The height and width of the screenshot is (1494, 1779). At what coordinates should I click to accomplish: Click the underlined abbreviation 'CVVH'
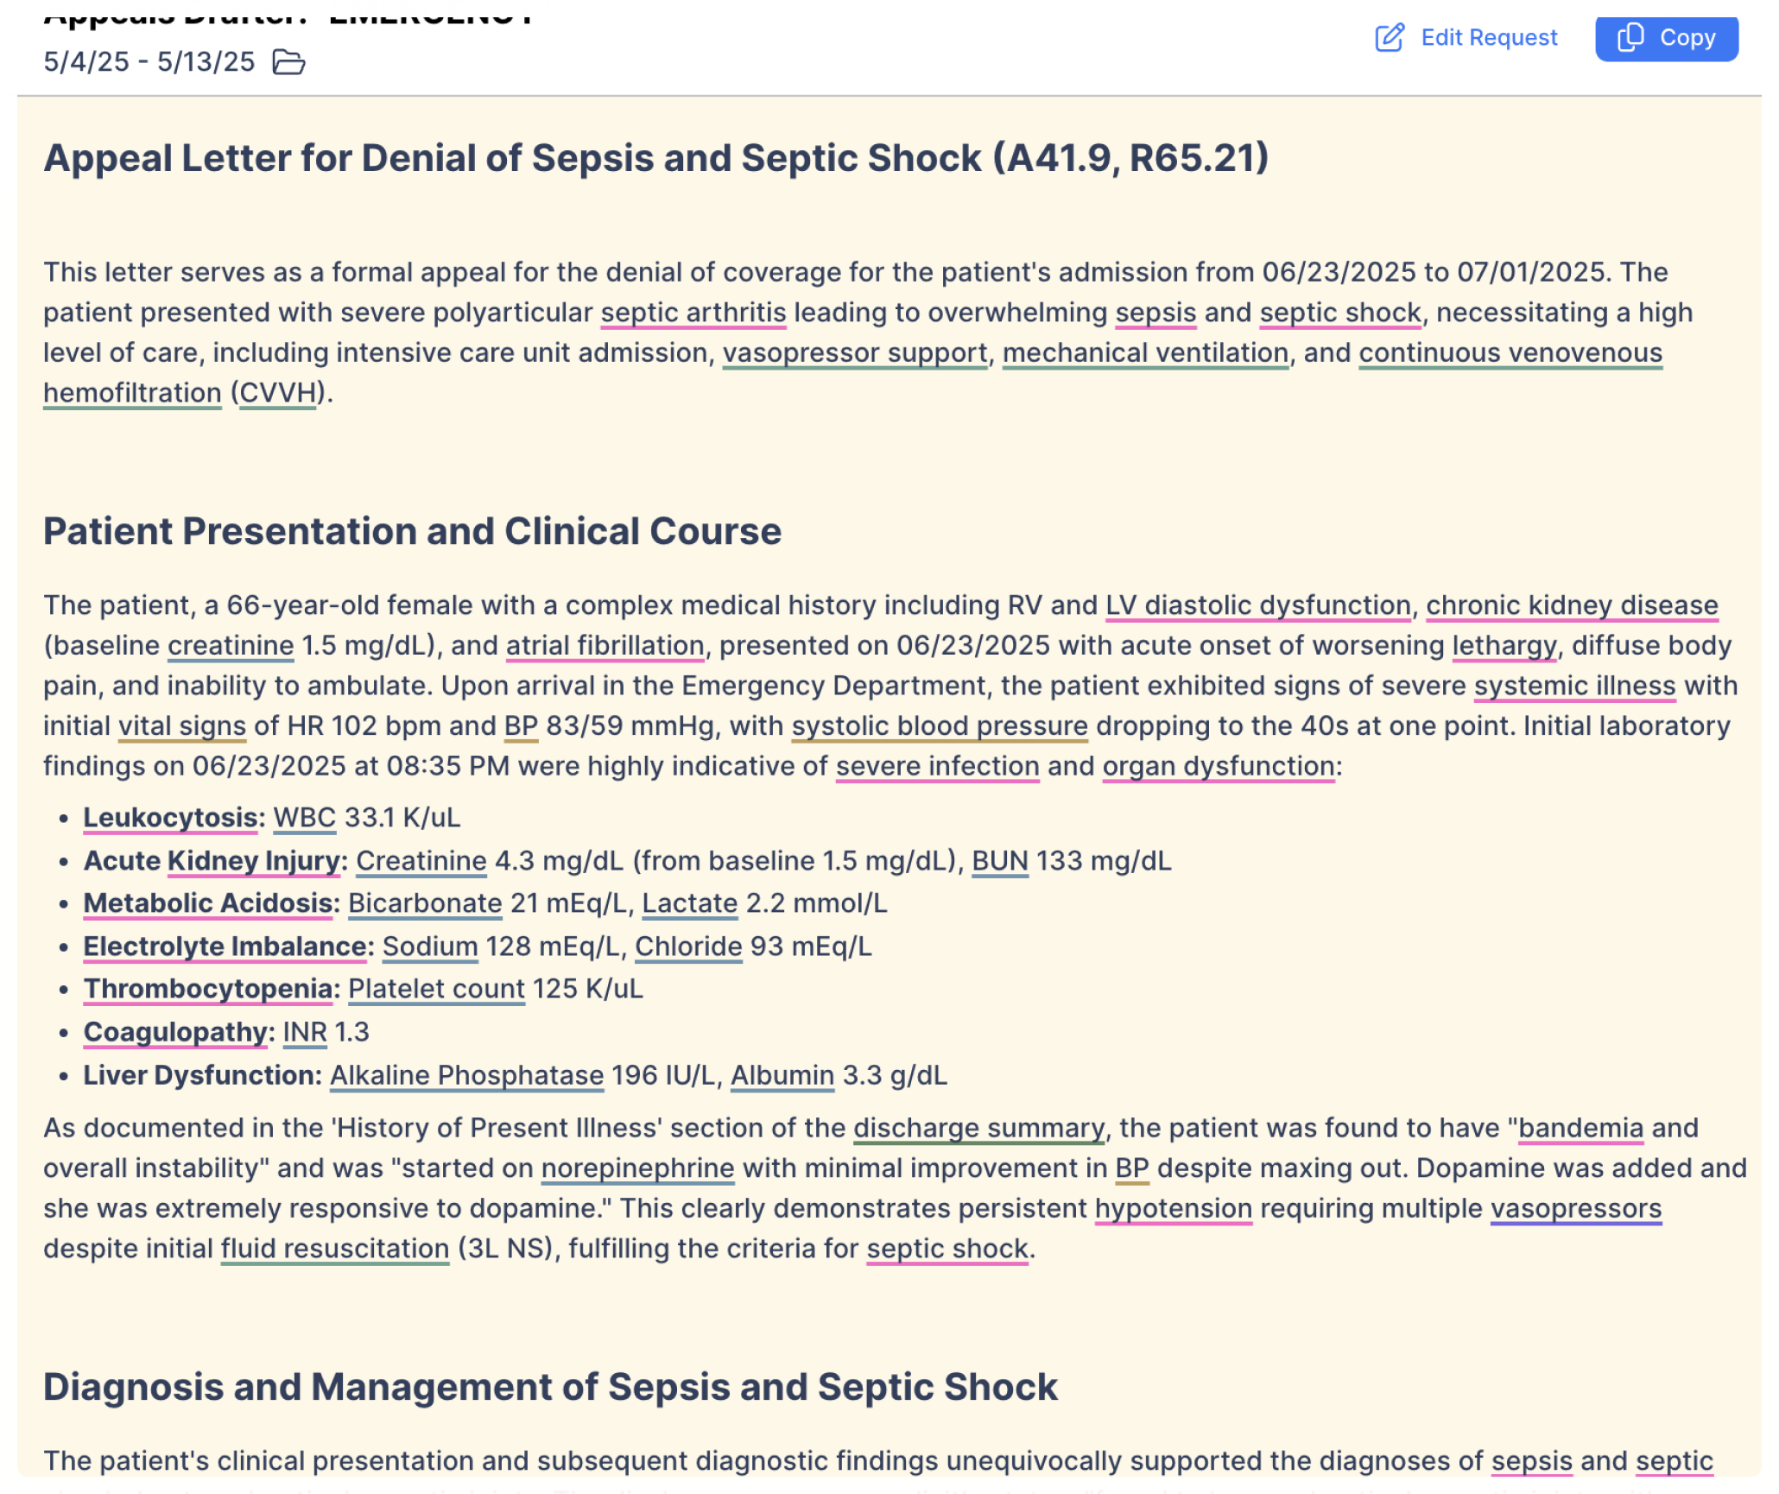pyautogui.click(x=278, y=393)
